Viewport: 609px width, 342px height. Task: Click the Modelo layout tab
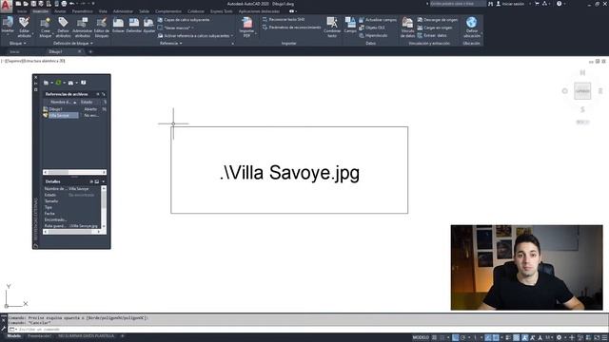click(14, 335)
